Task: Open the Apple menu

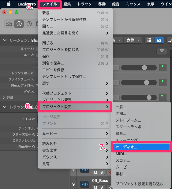Action: pyautogui.click(x=9, y=4)
